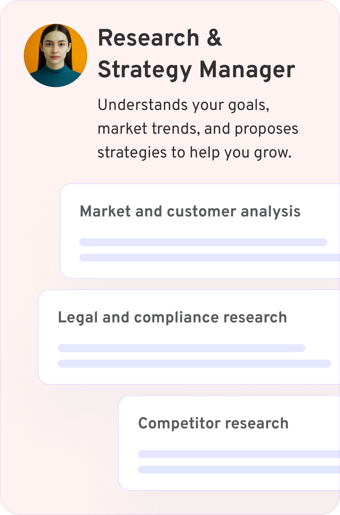This screenshot has height=515, width=340.
Task: Click first placeholder line under Market and customer analysis
Action: click(x=203, y=242)
